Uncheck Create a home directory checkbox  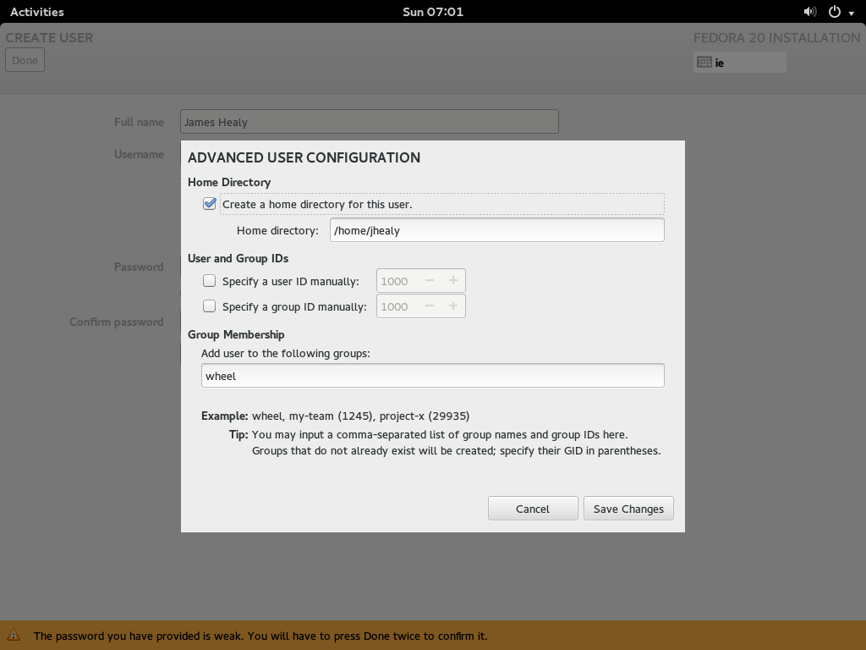pos(210,204)
